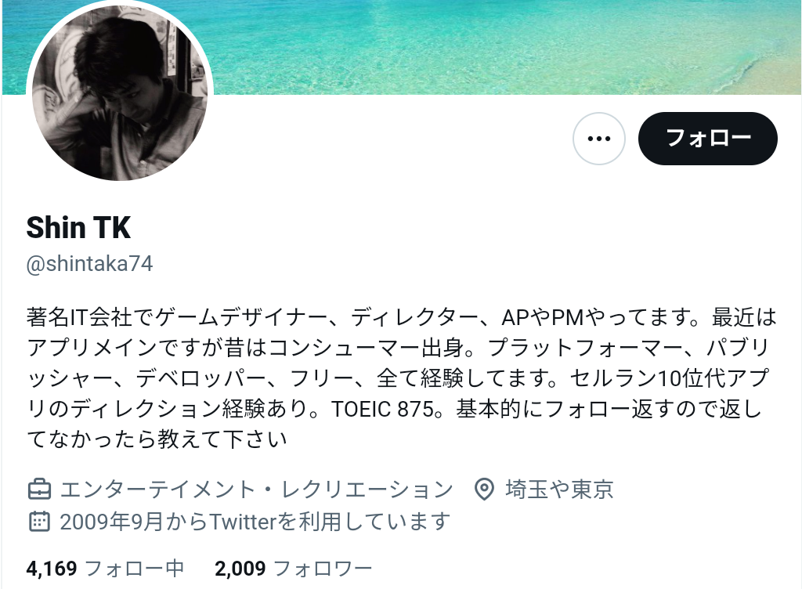Click the first bio line starting 著名IT会社
This screenshot has height=589, width=802.
pos(402,317)
